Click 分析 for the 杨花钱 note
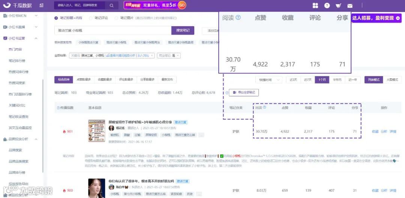Viewport: 405px width, 198px height. 384,131
